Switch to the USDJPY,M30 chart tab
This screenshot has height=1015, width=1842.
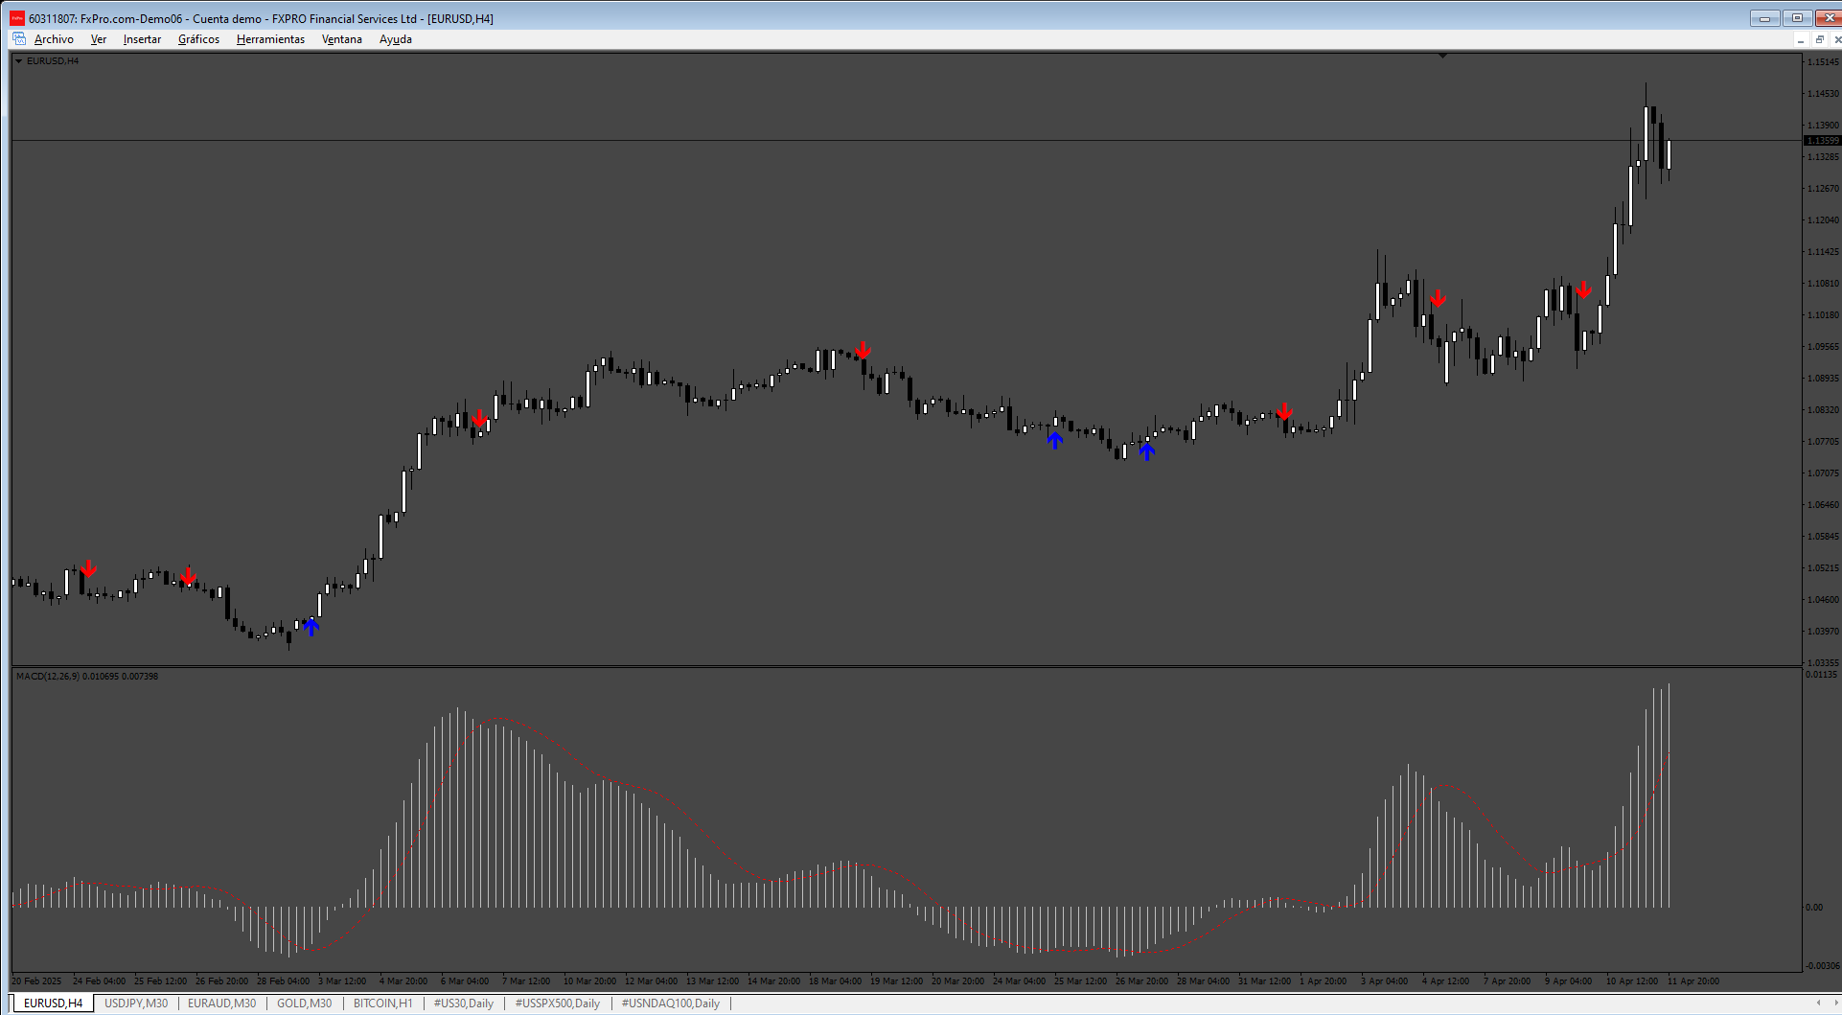click(x=136, y=1003)
